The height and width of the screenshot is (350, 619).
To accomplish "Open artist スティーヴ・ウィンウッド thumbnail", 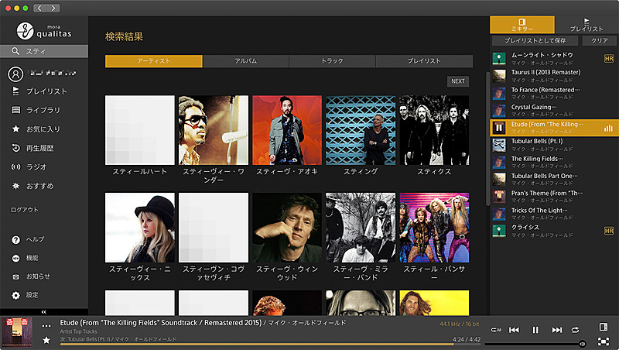I will [x=287, y=228].
